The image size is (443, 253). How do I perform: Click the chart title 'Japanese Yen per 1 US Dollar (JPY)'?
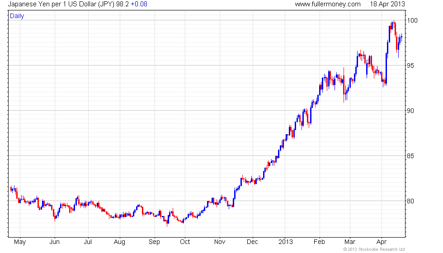pyautogui.click(x=61, y=4)
